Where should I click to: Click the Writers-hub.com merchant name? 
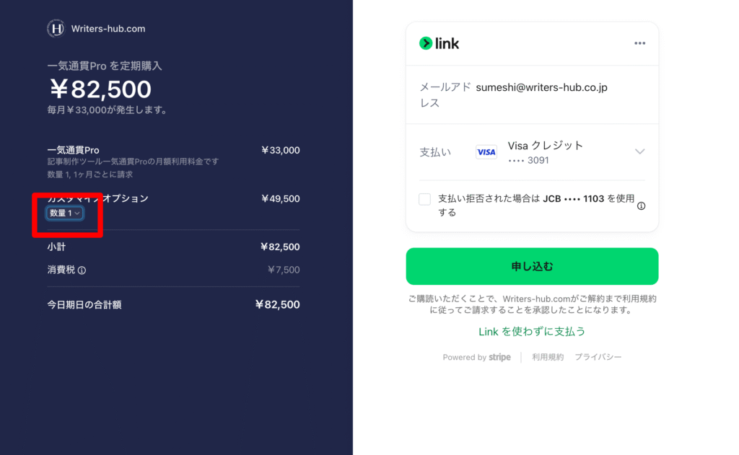point(108,29)
